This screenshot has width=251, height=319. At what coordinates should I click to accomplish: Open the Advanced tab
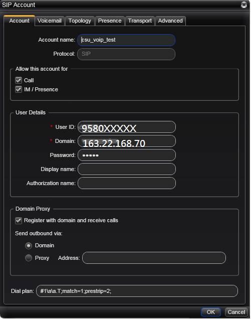pyautogui.click(x=170, y=21)
